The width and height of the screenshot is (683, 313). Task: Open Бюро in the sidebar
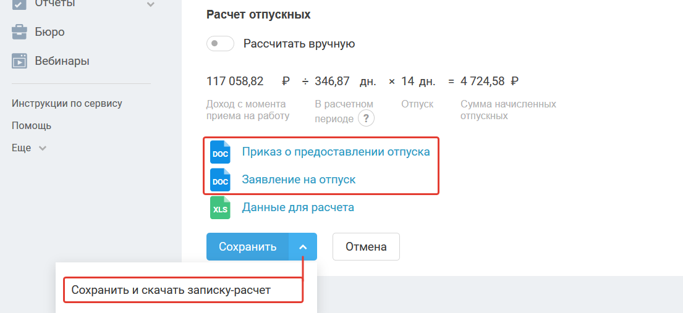[49, 32]
